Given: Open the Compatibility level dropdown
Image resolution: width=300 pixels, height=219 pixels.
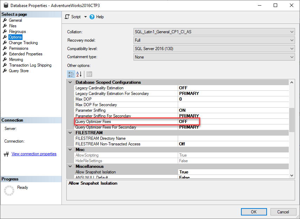Looking at the screenshot, I should [214, 49].
